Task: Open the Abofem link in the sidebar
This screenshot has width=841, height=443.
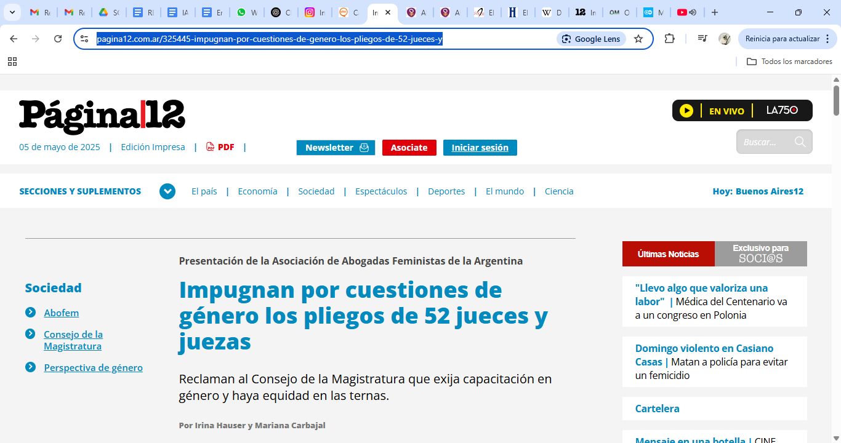Action: tap(61, 313)
